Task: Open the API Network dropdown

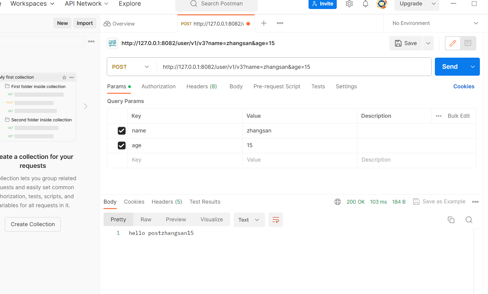Action: (86, 4)
